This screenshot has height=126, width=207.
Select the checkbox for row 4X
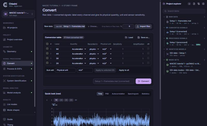click(47, 53)
